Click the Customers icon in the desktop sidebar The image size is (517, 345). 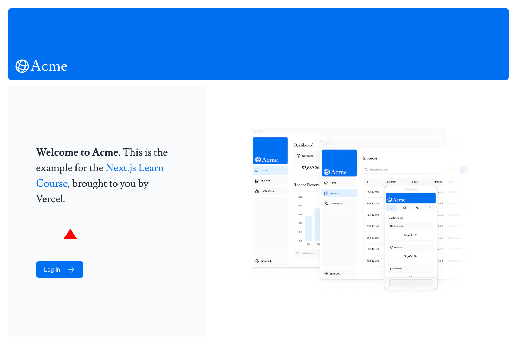tap(257, 191)
